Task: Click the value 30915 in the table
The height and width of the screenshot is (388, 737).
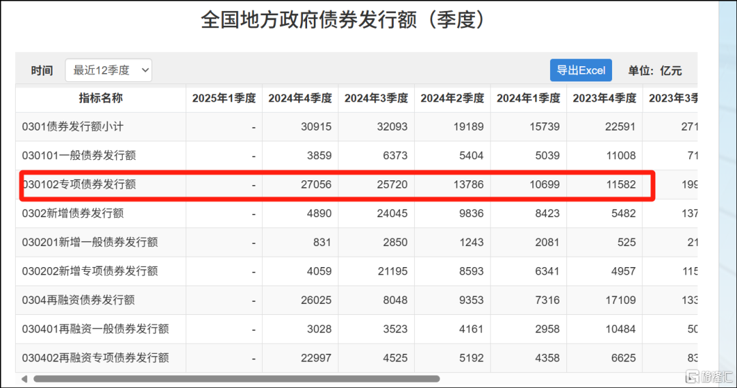Action: point(317,127)
